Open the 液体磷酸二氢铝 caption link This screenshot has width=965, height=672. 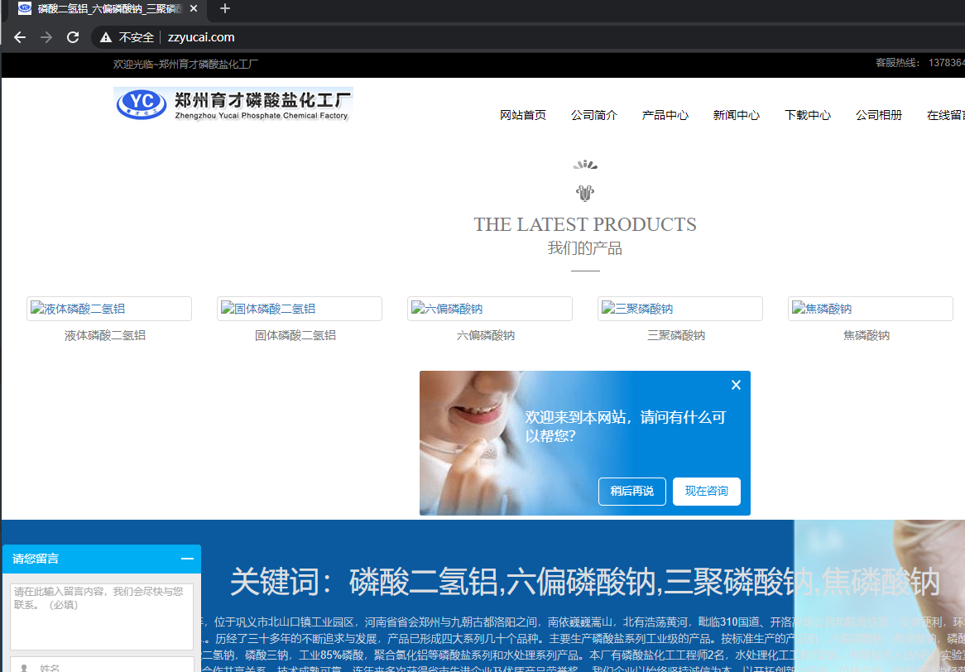click(x=104, y=335)
